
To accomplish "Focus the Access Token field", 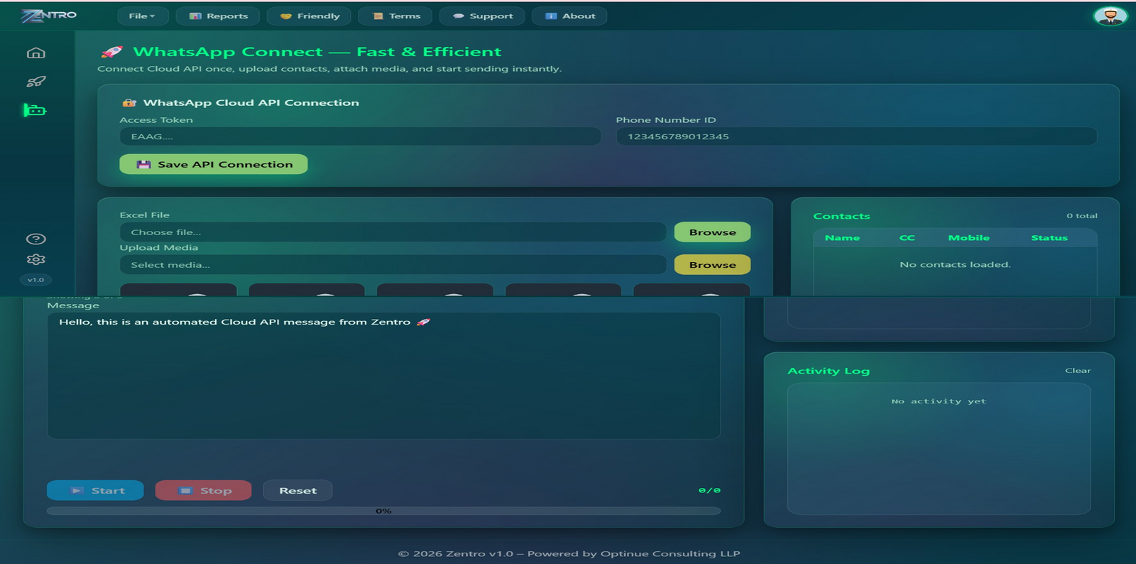I will pyautogui.click(x=360, y=136).
